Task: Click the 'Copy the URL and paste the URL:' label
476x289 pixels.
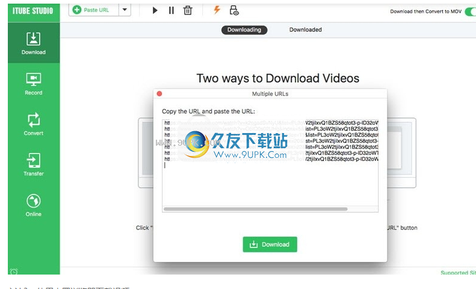Action: click(x=208, y=111)
